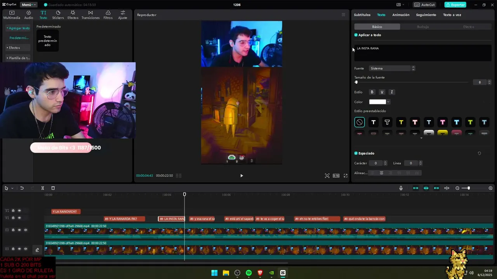Open the layout dropdown near AutoCut

[x=400, y=5]
